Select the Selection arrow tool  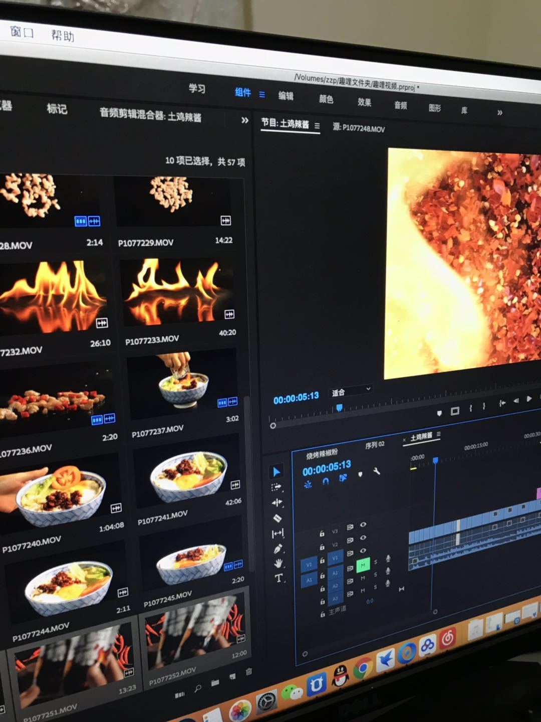(x=276, y=471)
